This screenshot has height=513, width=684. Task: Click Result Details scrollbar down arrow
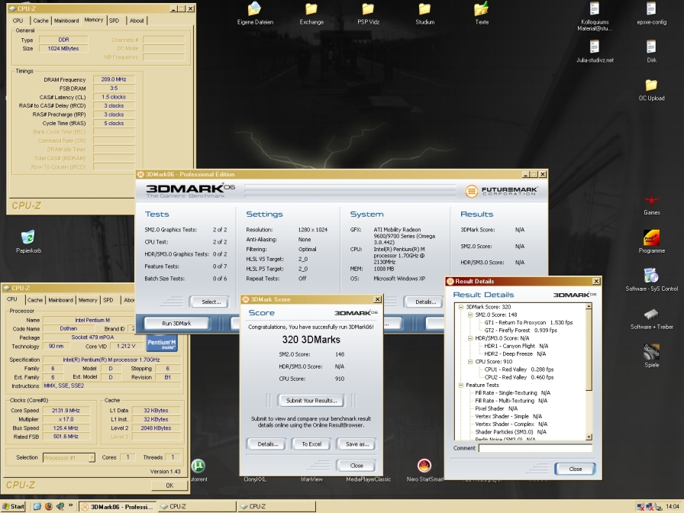coord(589,437)
